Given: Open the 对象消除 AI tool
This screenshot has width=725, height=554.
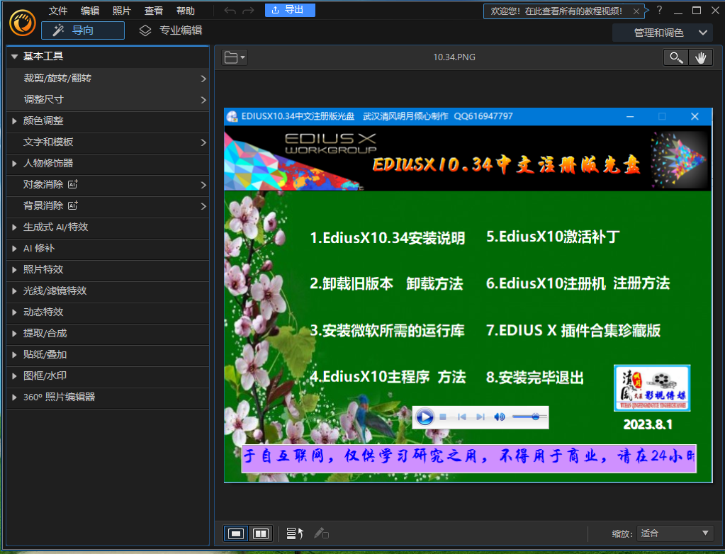Looking at the screenshot, I should tap(108, 185).
